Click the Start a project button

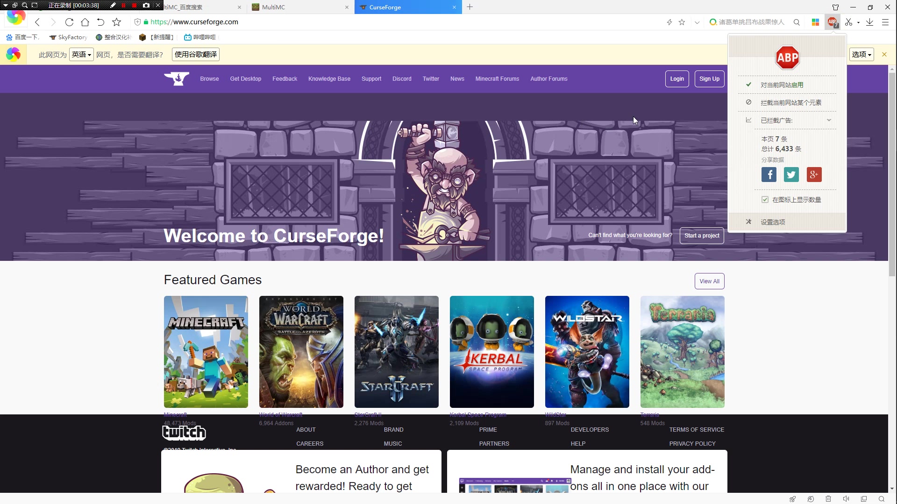702,235
